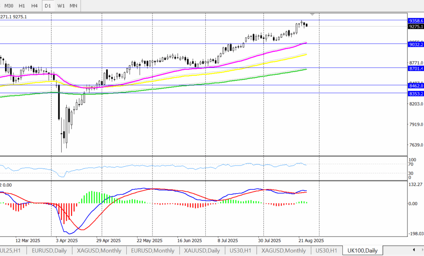This screenshot has width=424, height=256.
Task: Switch chart to M30 timeframe
Action: (9, 6)
